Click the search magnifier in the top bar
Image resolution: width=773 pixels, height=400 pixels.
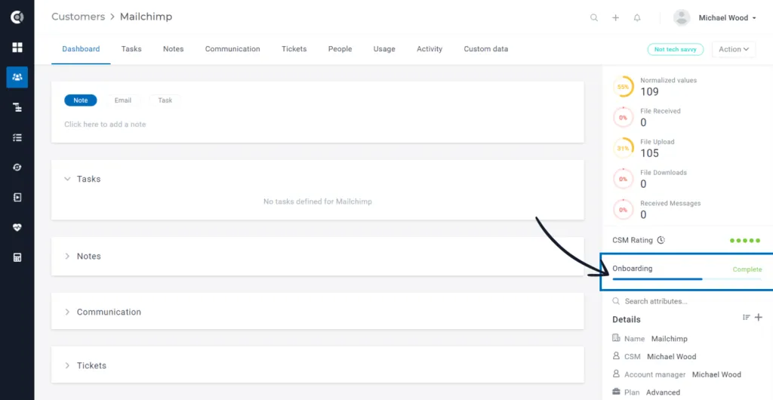pos(594,17)
